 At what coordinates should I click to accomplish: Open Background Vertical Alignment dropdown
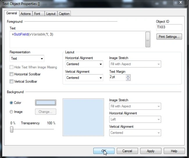coord(135,133)
